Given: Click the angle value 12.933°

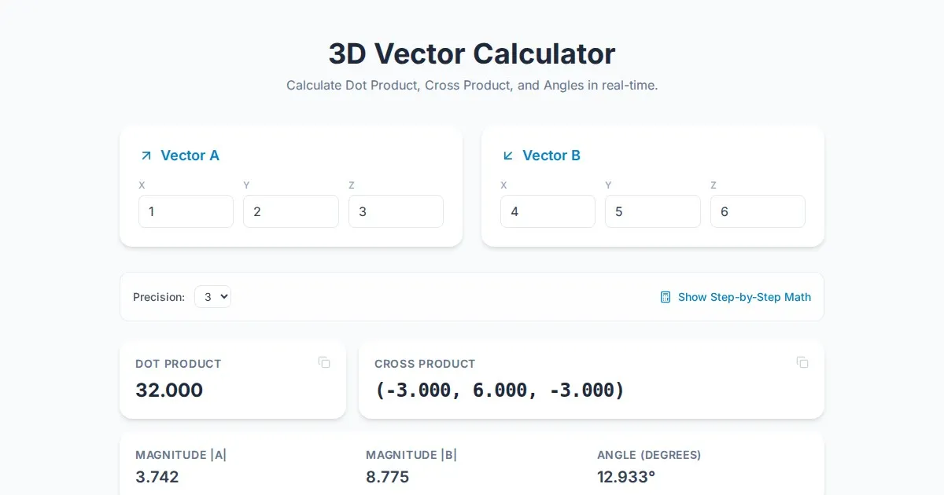Looking at the screenshot, I should 626,477.
